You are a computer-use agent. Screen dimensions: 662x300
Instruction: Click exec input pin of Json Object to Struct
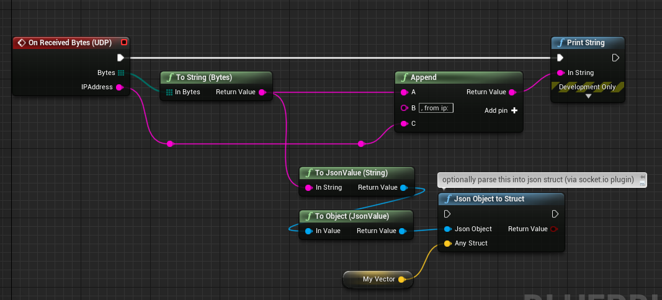[x=447, y=214]
